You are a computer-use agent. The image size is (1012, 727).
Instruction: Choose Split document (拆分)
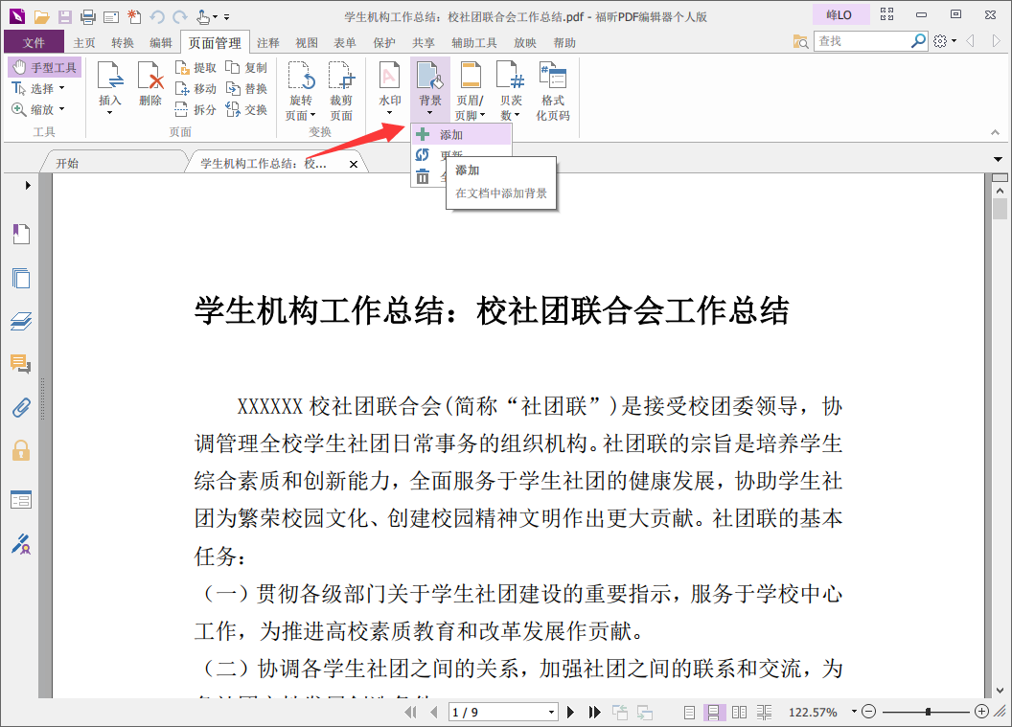click(x=195, y=109)
